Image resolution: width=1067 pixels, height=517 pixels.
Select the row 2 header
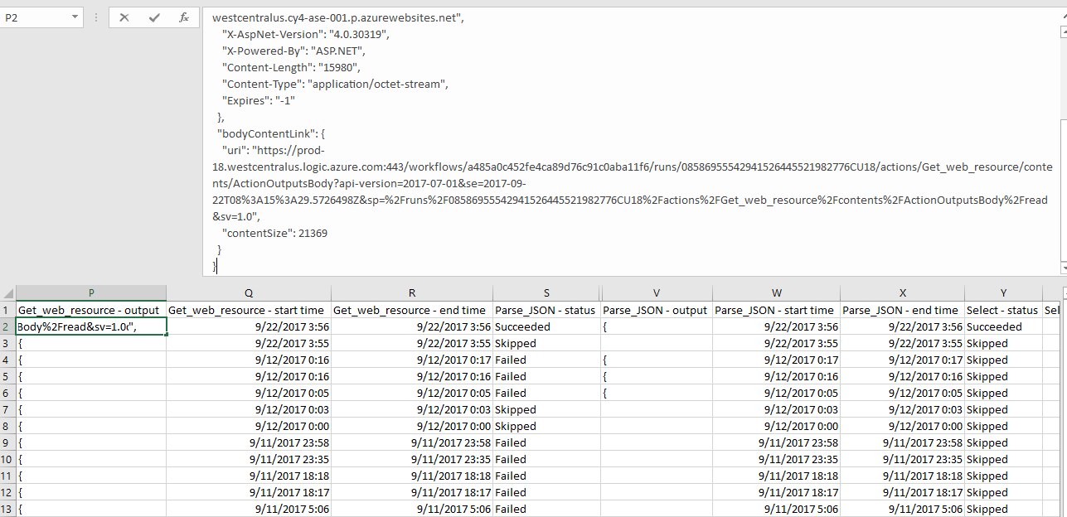coord(7,326)
